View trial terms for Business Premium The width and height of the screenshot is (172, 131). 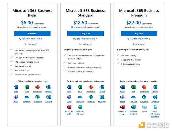[138, 44]
